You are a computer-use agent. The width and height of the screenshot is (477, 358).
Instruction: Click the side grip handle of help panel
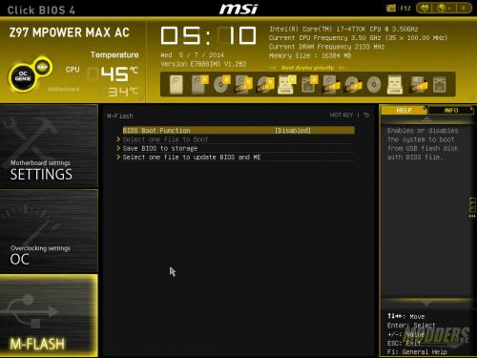pos(472,207)
